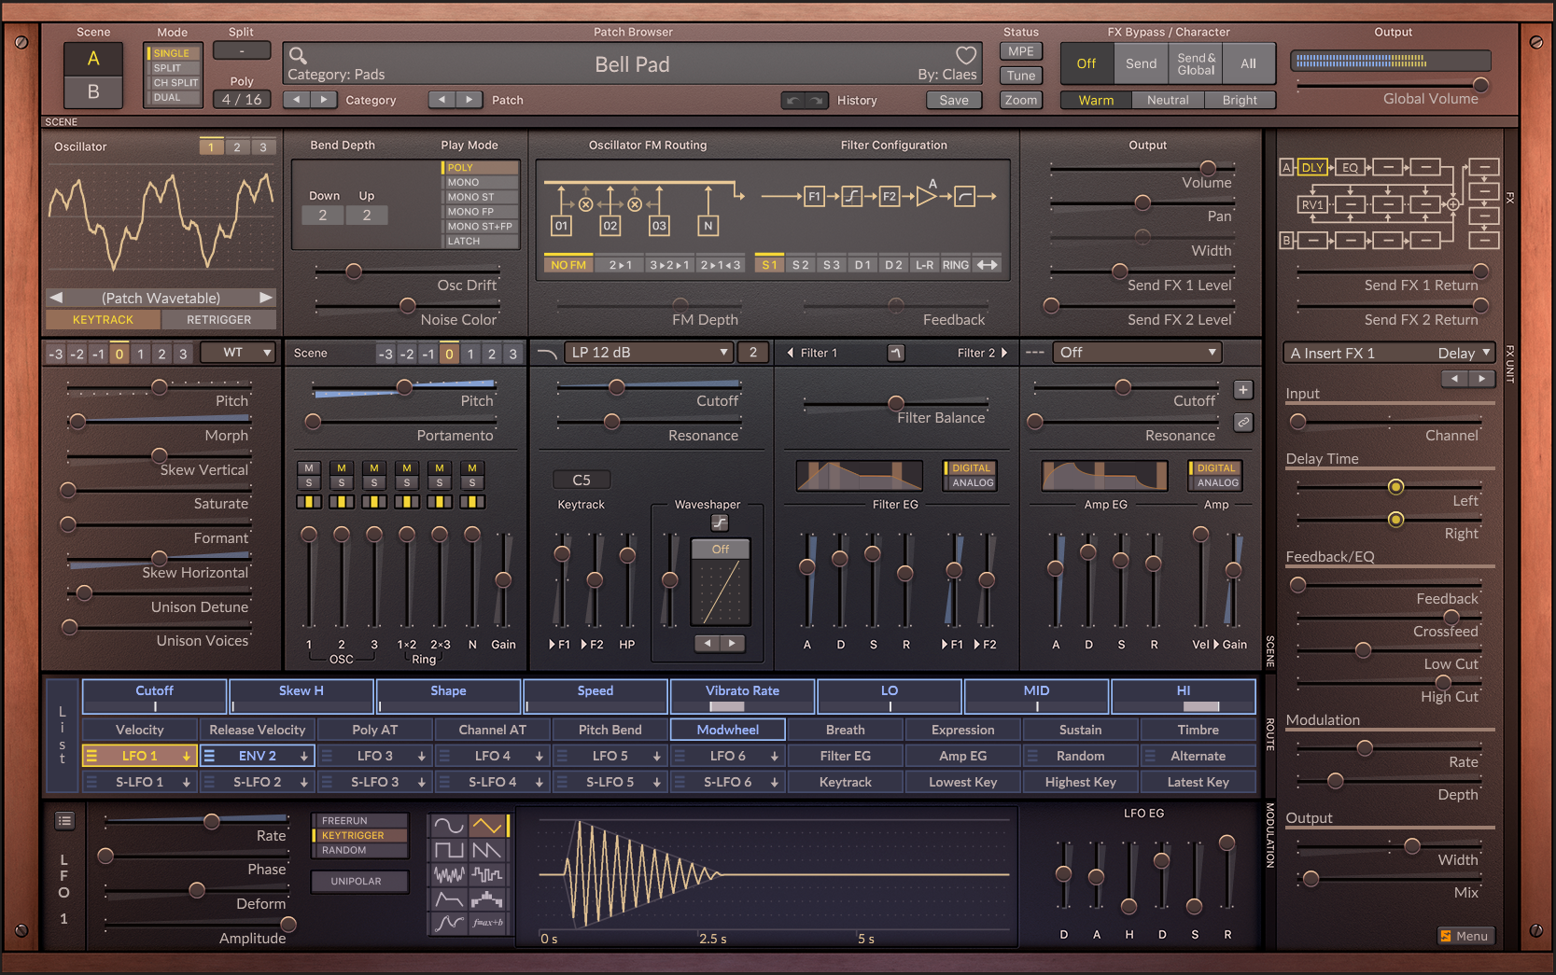Enable UNIPOLAR mode for the LFO
This screenshot has height=975, width=1556.
[356, 881]
